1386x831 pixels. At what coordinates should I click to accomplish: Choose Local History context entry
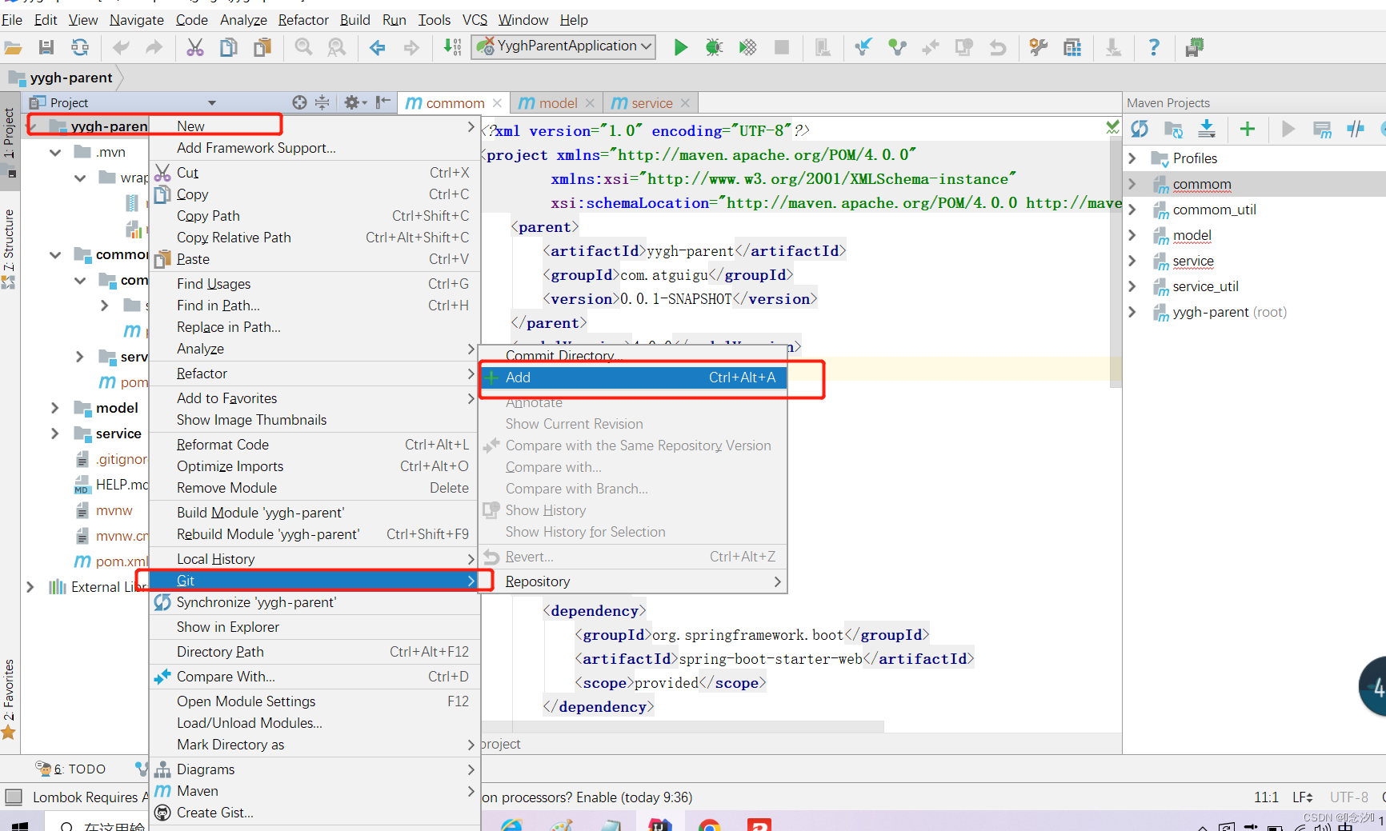pos(315,559)
